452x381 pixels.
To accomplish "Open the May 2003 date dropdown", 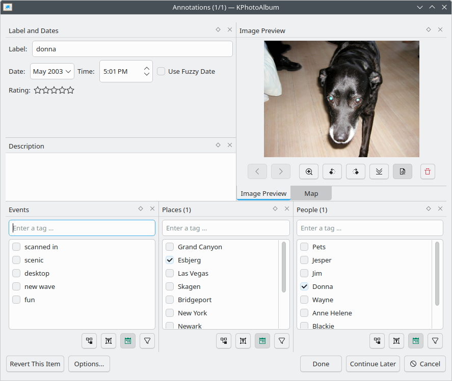I will tap(52, 71).
